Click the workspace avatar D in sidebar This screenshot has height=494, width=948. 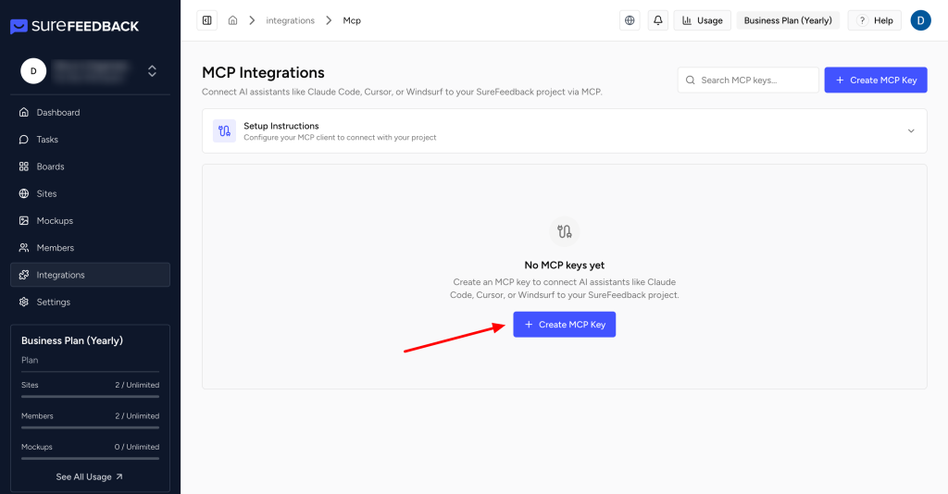pos(33,71)
